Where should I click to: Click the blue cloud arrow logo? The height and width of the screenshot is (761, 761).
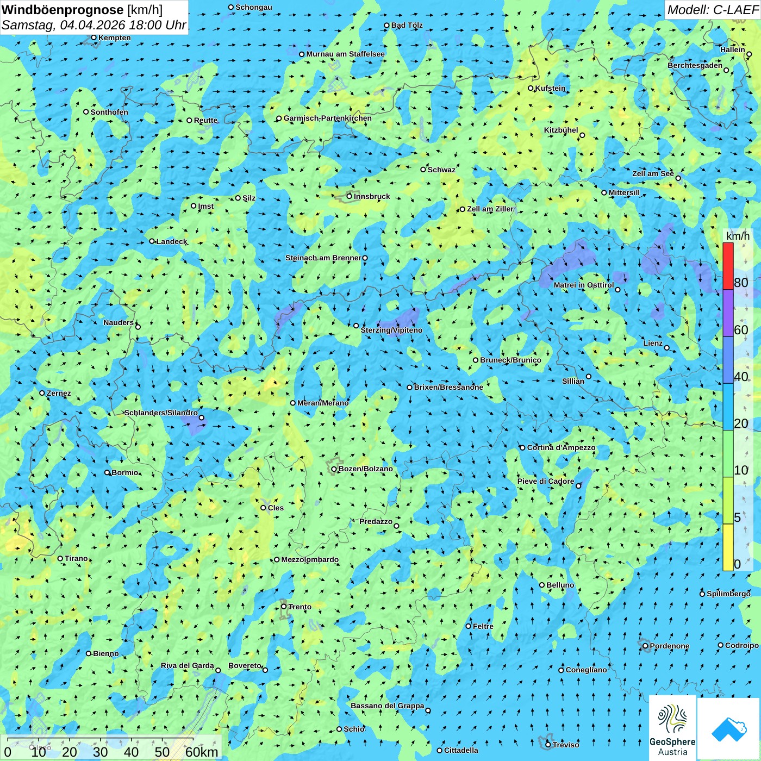[729, 729]
